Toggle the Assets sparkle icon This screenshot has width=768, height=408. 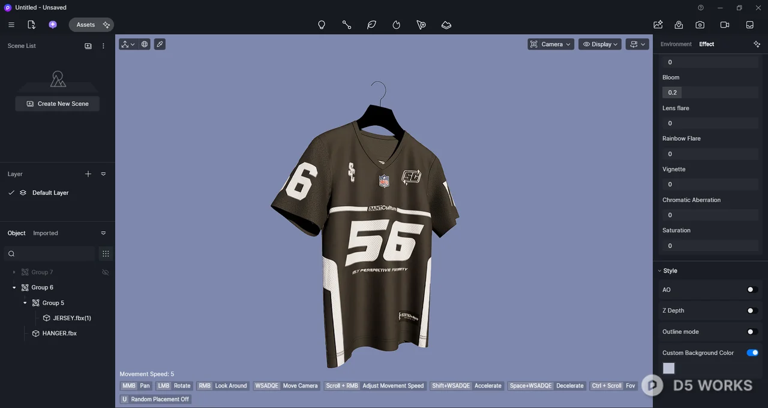click(106, 25)
